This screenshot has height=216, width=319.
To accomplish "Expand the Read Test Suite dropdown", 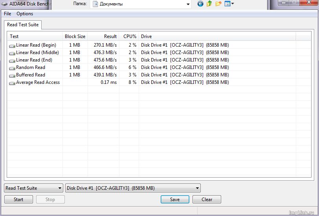I will pos(33,188).
